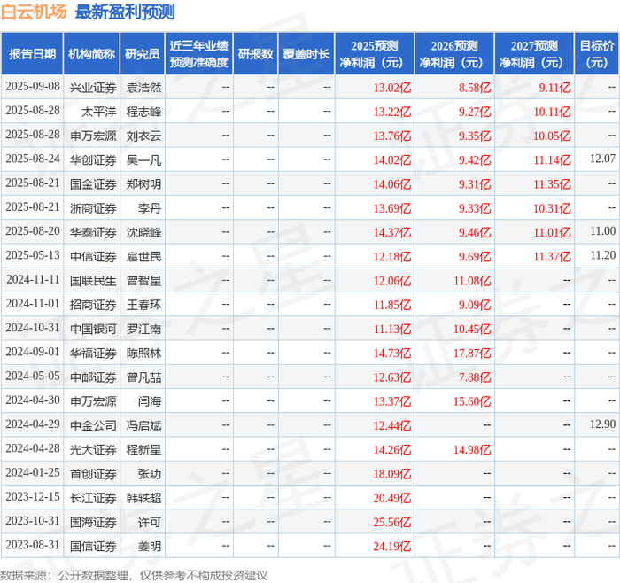Select the institution 首创证券
620x583 pixels.
click(x=93, y=473)
